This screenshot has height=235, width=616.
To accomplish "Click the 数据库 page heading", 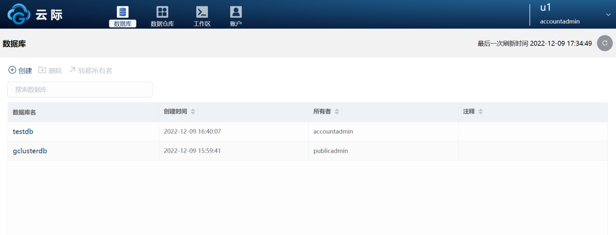I will (x=14, y=44).
